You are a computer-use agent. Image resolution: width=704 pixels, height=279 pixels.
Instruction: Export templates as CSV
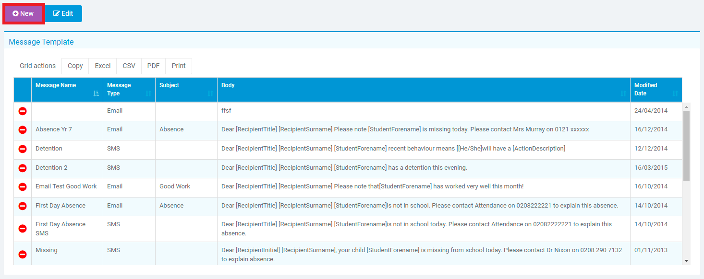[x=128, y=66]
